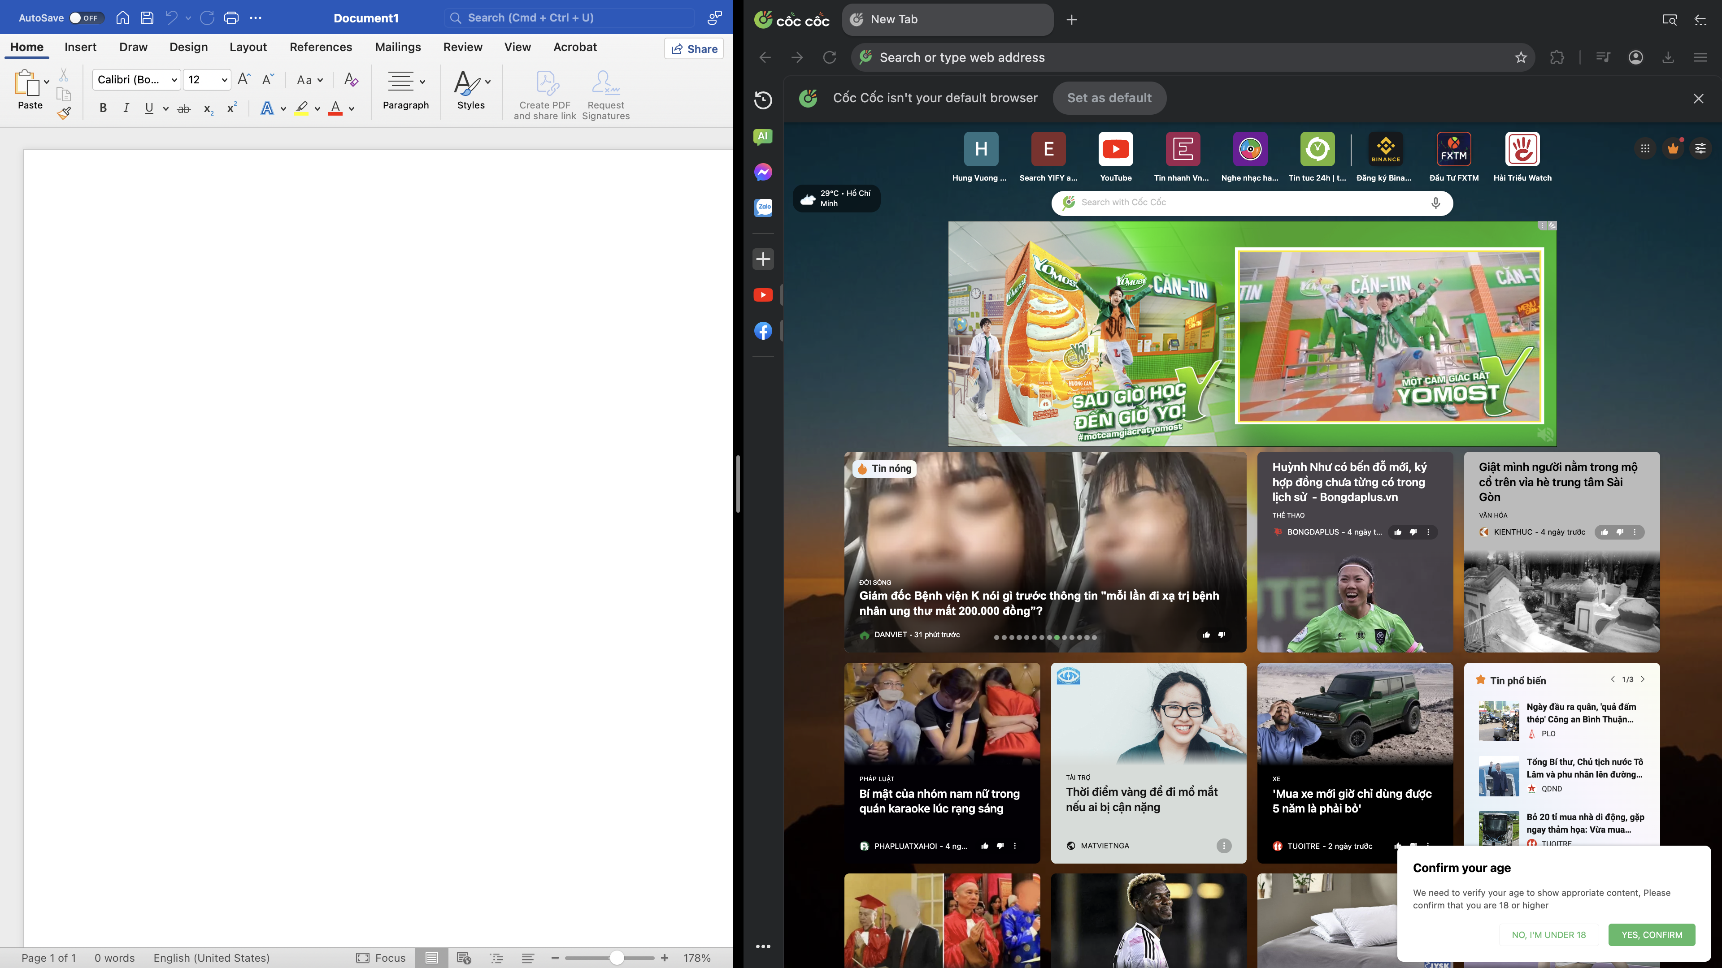This screenshot has width=1722, height=968.
Task: Switch to the Insert ribbon tab
Action: click(x=80, y=47)
